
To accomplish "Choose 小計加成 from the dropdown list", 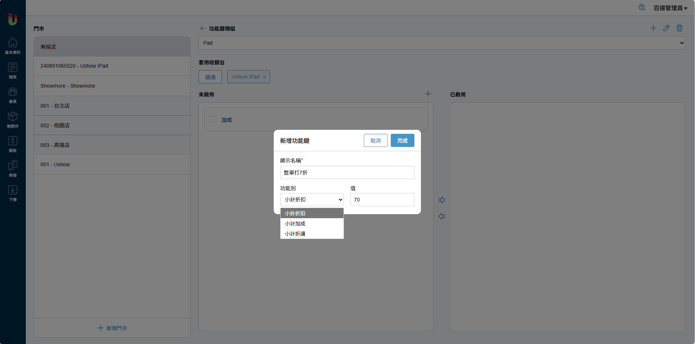I will [295, 224].
